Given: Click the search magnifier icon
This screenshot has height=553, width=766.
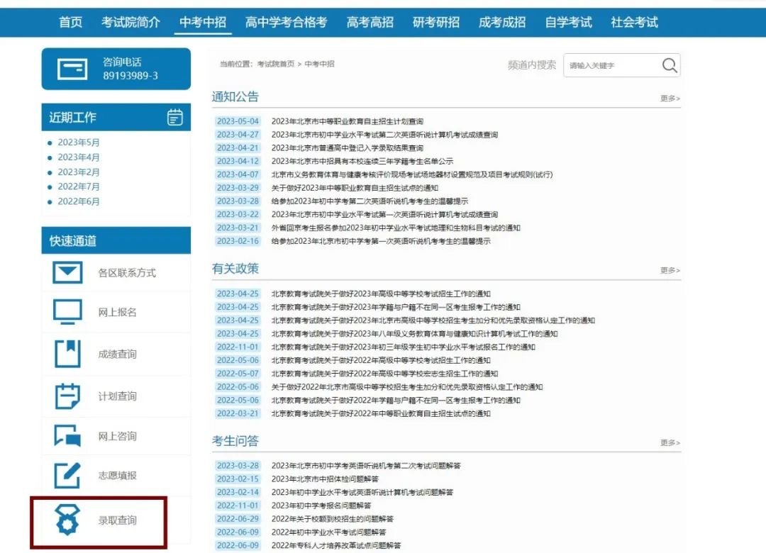Looking at the screenshot, I should 669,65.
